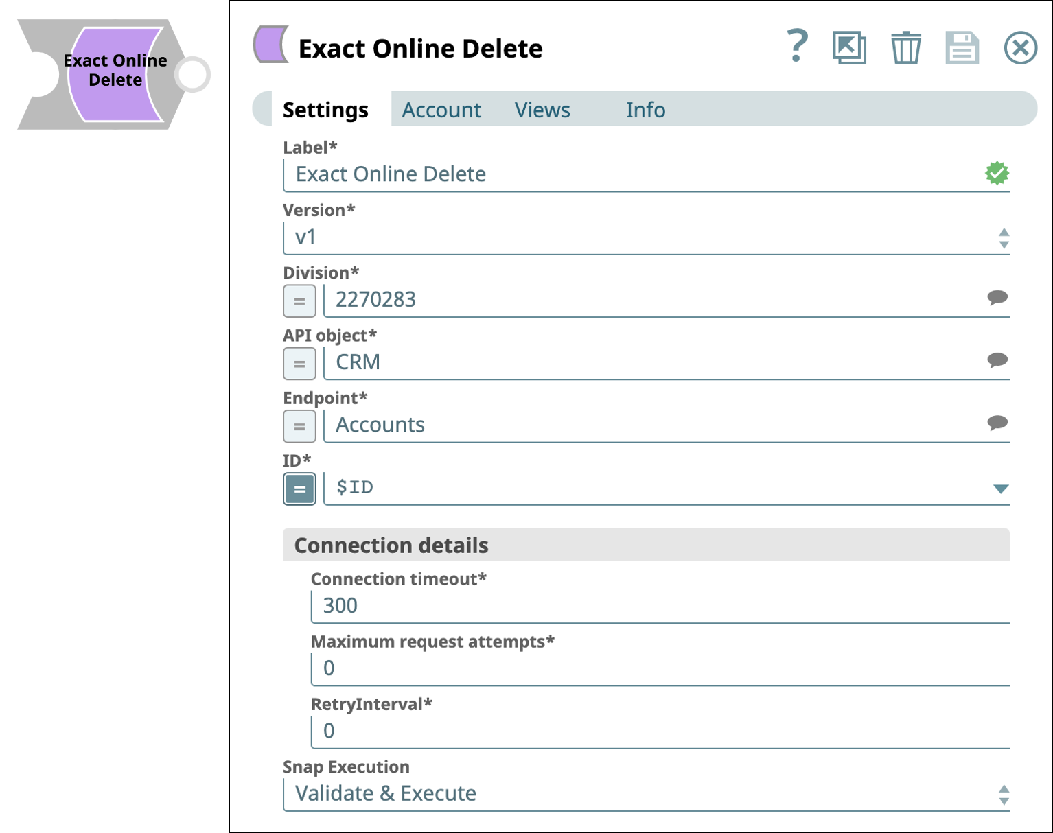
Task: Close the Exact Online Delete dialog
Action: [1020, 48]
